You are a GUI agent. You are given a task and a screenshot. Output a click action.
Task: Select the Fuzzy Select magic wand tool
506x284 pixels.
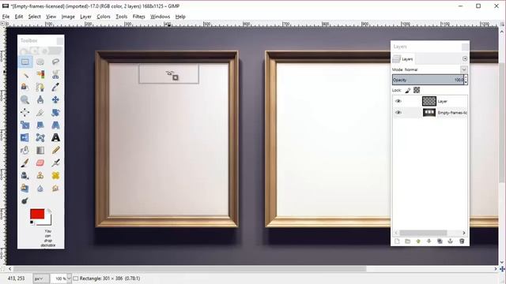[x=25, y=74]
